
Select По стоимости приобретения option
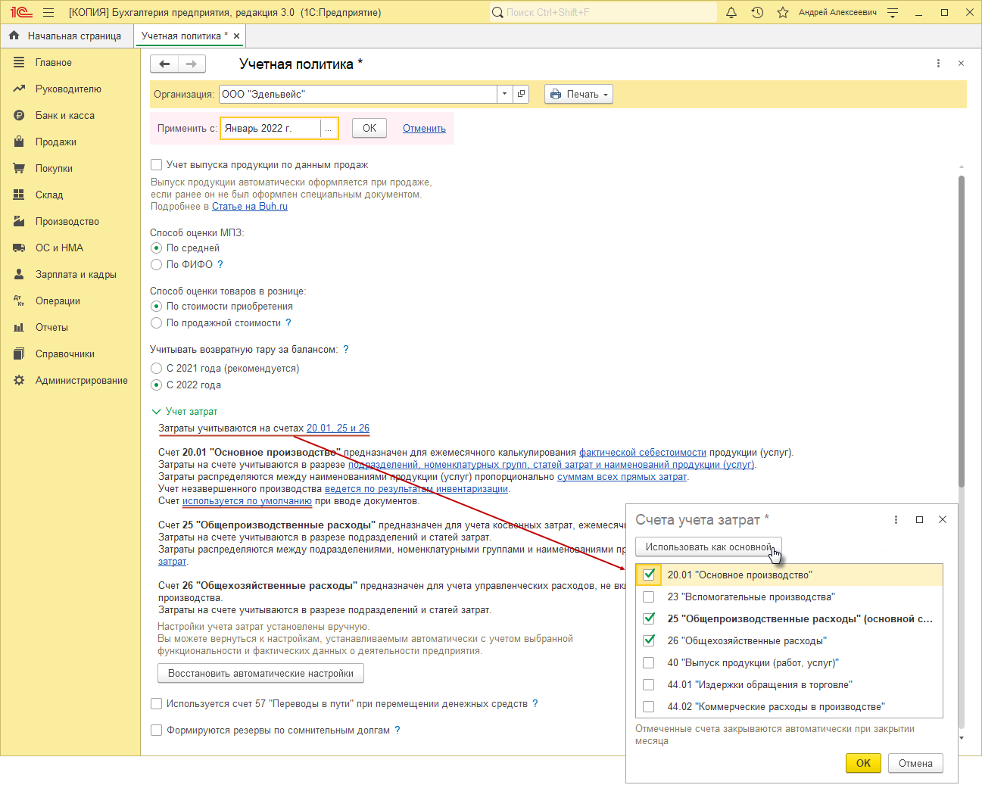point(156,306)
